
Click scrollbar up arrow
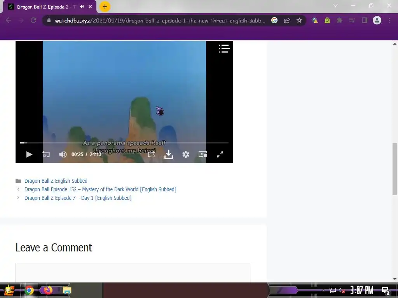395,44
